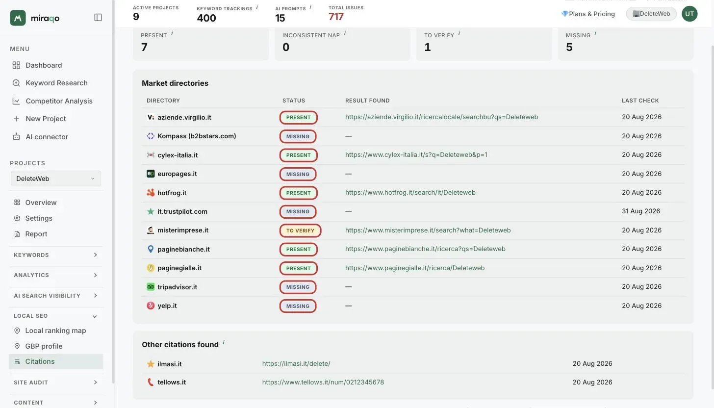714x408 pixels.
Task: Open the cylex-italia.it result link
Action: tap(416, 155)
